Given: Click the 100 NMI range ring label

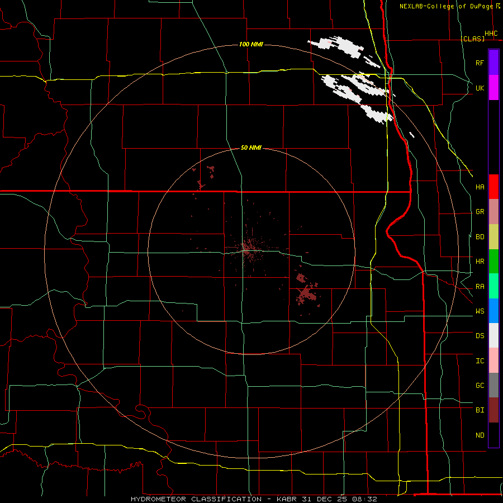Looking at the screenshot, I should point(251,44).
